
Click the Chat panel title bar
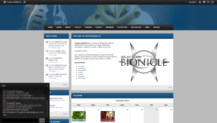click(x=25, y=86)
